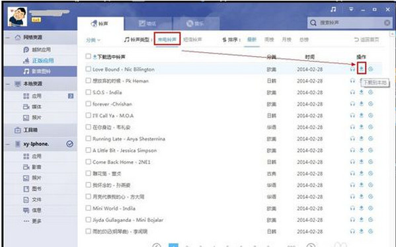Listen to Come Back Home - 2NE1 preview
Screen dimensions: 396x247
pos(352,162)
